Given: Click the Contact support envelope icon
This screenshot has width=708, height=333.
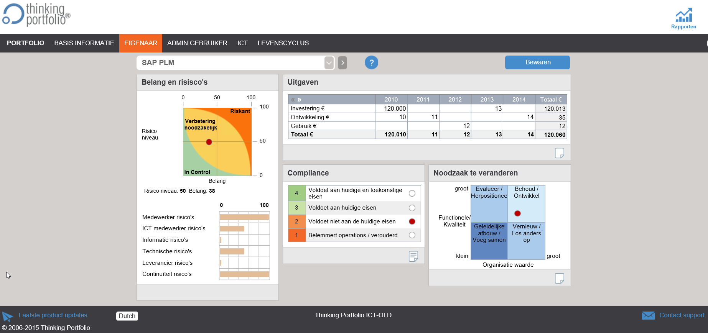Looking at the screenshot, I should tap(648, 315).
